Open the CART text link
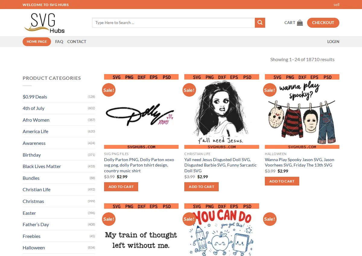 tap(290, 23)
